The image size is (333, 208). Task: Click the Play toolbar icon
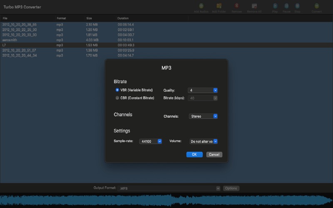275,6
